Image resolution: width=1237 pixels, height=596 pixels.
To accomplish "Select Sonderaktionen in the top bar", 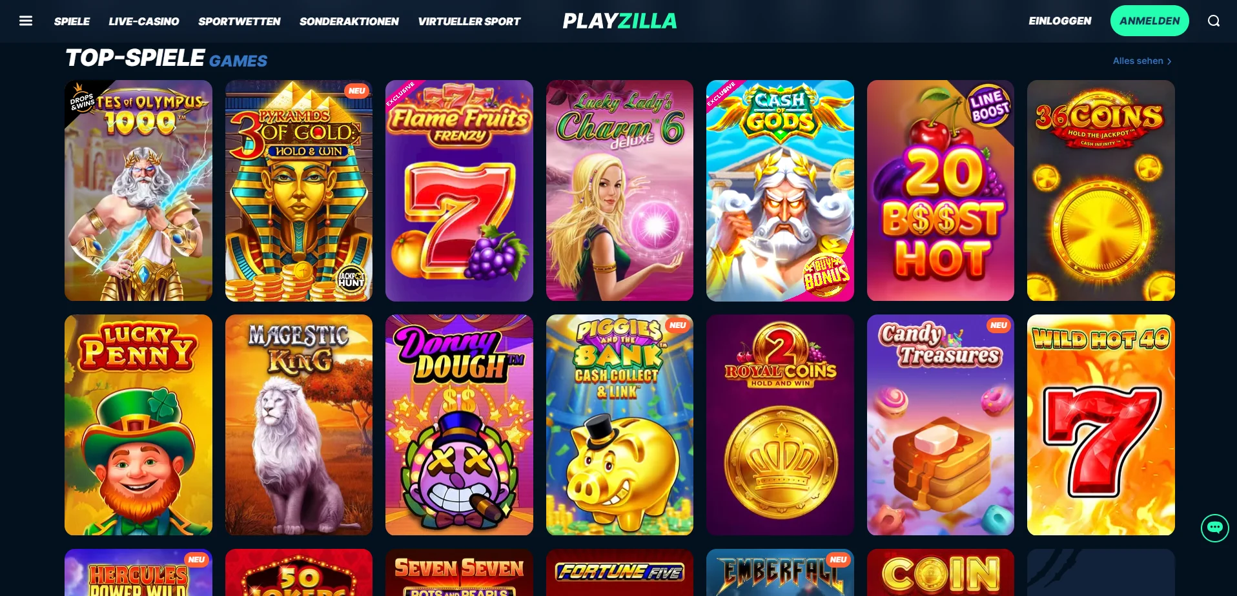I will (349, 21).
